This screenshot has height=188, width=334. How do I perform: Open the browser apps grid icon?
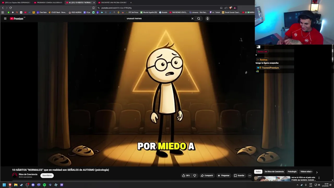pos(3,12)
